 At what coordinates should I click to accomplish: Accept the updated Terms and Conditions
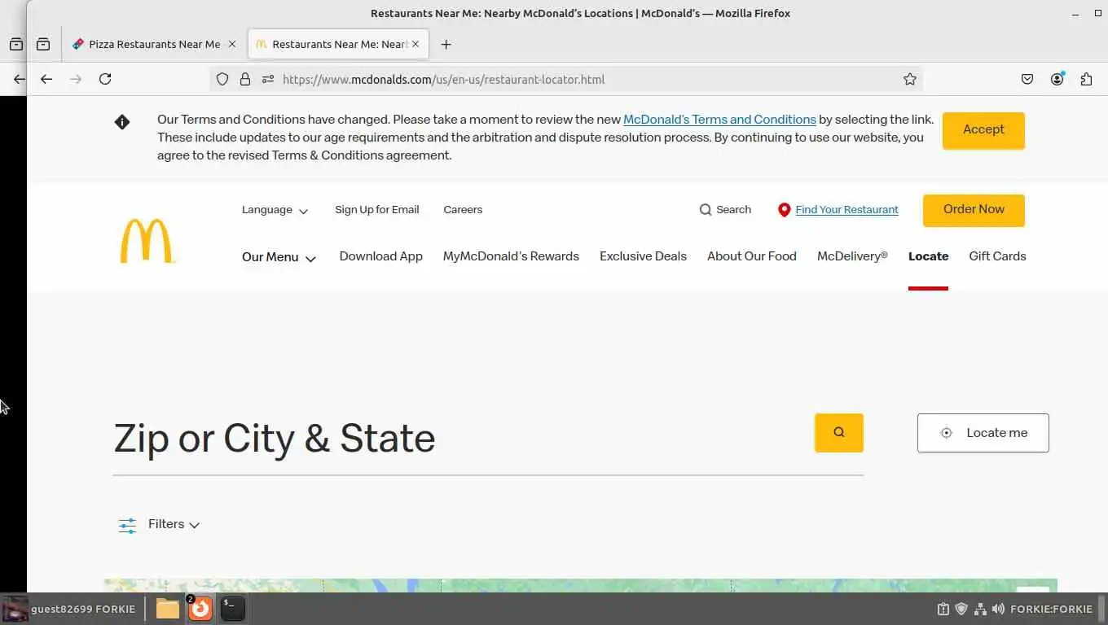tap(983, 130)
